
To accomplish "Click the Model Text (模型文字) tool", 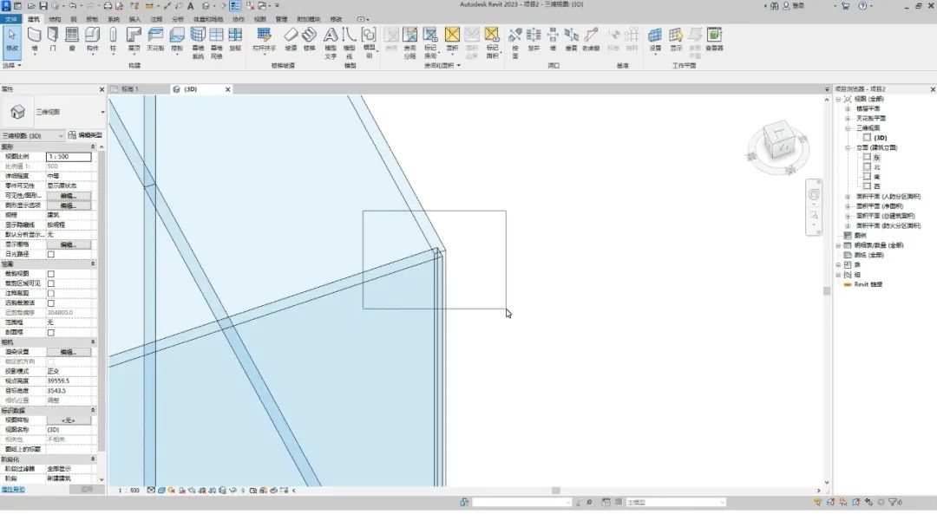I will pos(331,43).
